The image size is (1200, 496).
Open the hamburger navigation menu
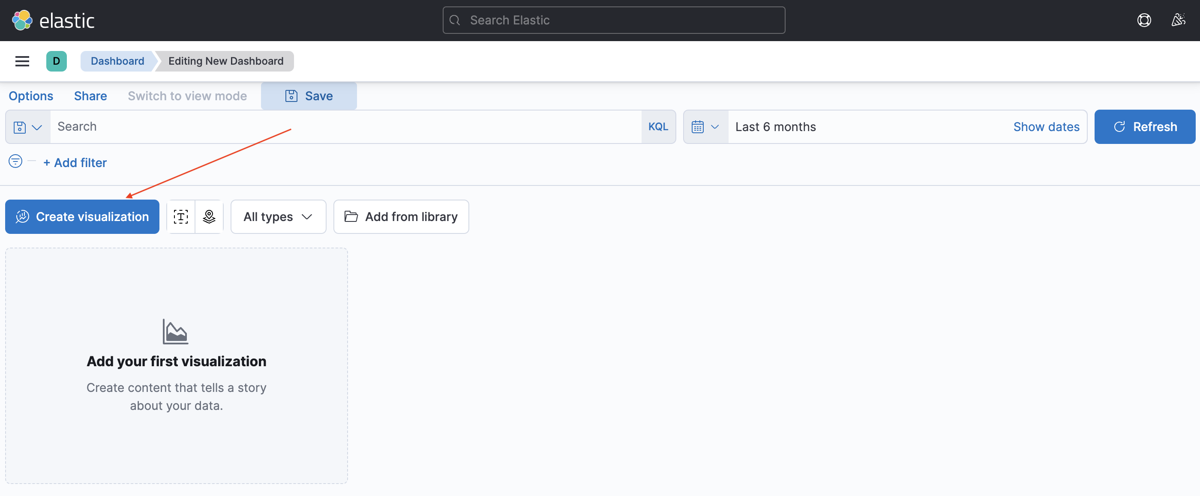coord(22,61)
